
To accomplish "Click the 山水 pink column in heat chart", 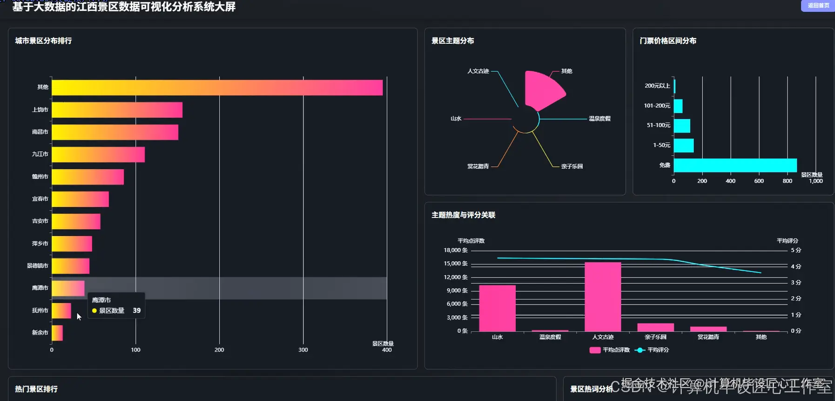I will pos(498,308).
